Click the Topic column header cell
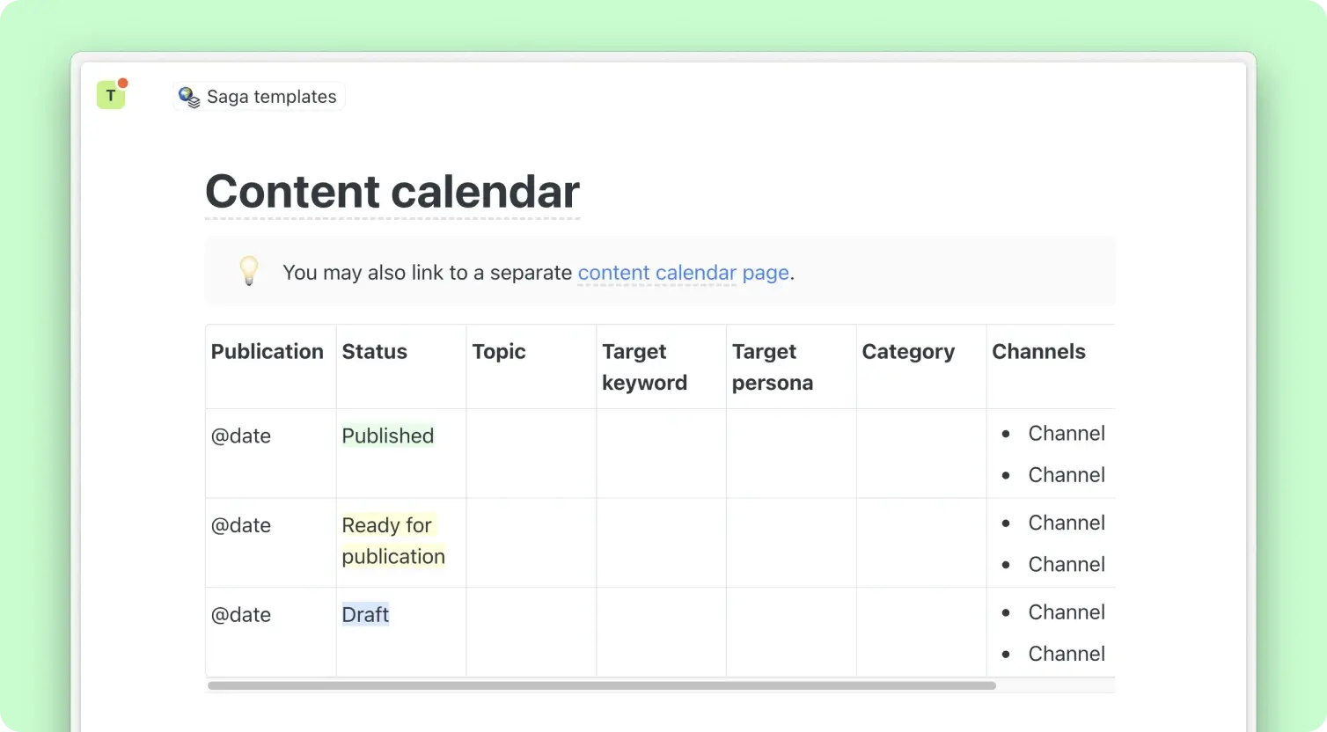 (499, 352)
